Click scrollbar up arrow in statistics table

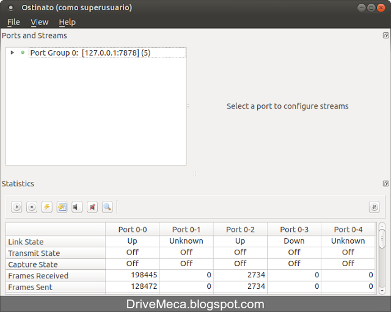382,226
